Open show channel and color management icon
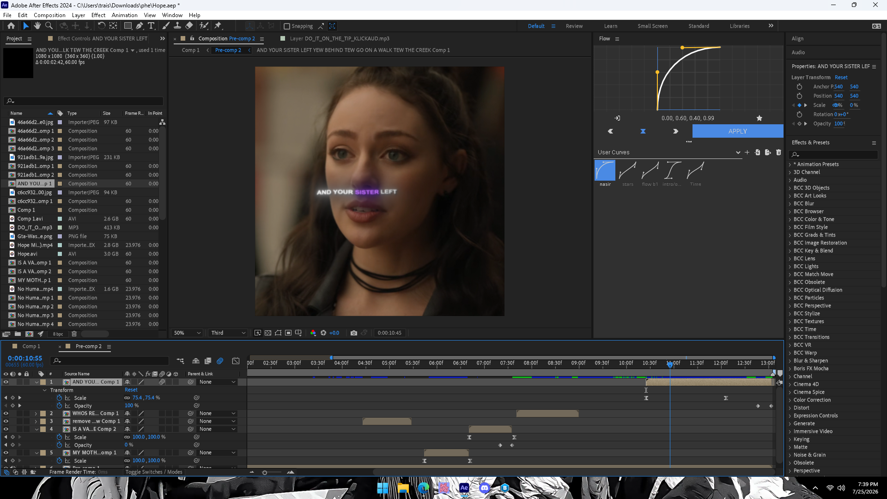Viewport: 887px width, 499px height. (313, 333)
